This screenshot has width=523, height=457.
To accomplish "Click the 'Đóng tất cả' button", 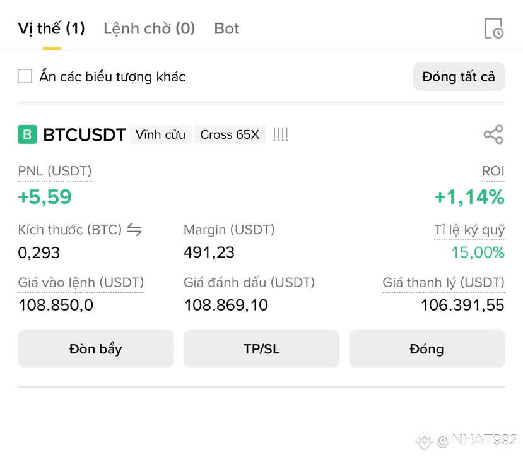I will coord(459,76).
